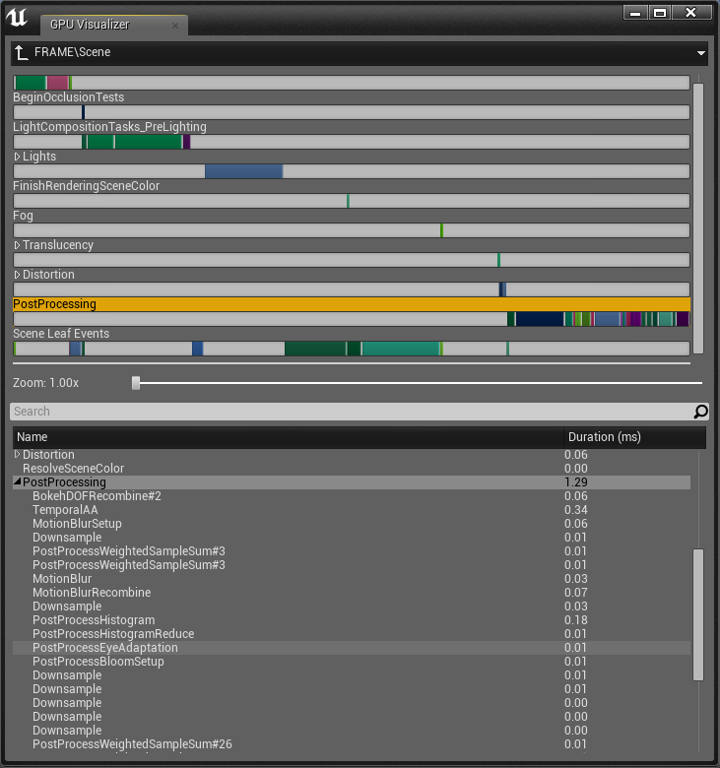The image size is (720, 768).
Task: Expand the Lights event in the timeline
Action: (x=17, y=157)
